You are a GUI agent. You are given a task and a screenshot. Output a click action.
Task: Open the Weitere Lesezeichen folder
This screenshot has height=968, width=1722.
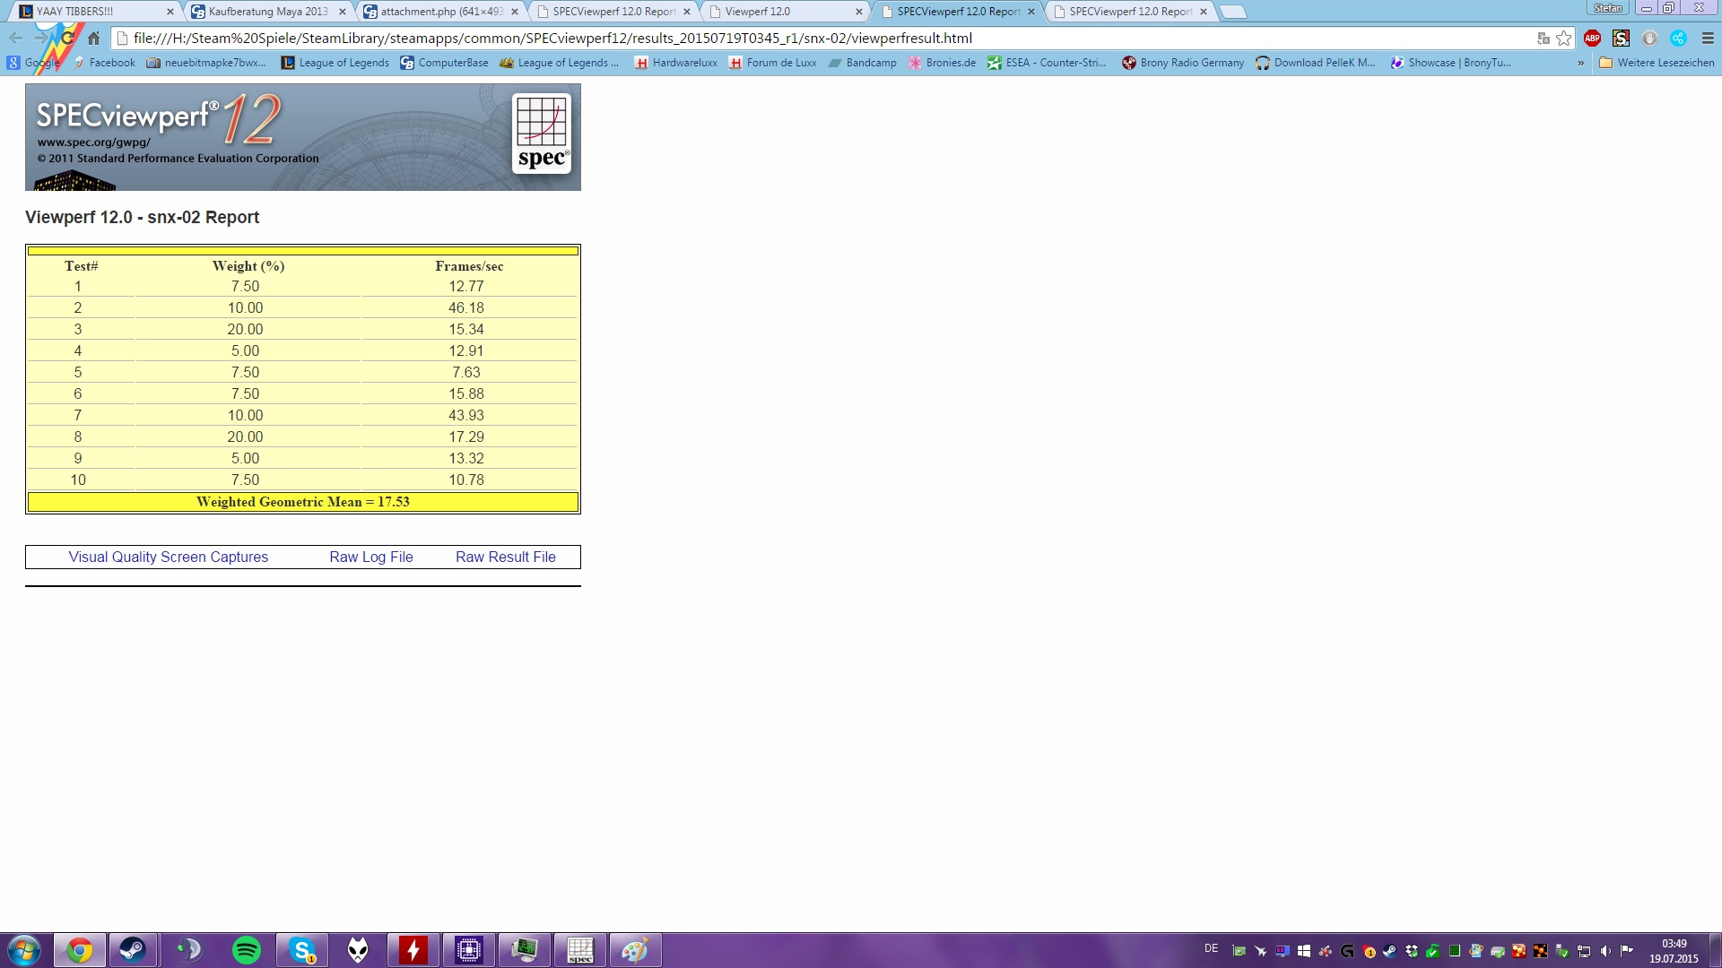click(1657, 63)
